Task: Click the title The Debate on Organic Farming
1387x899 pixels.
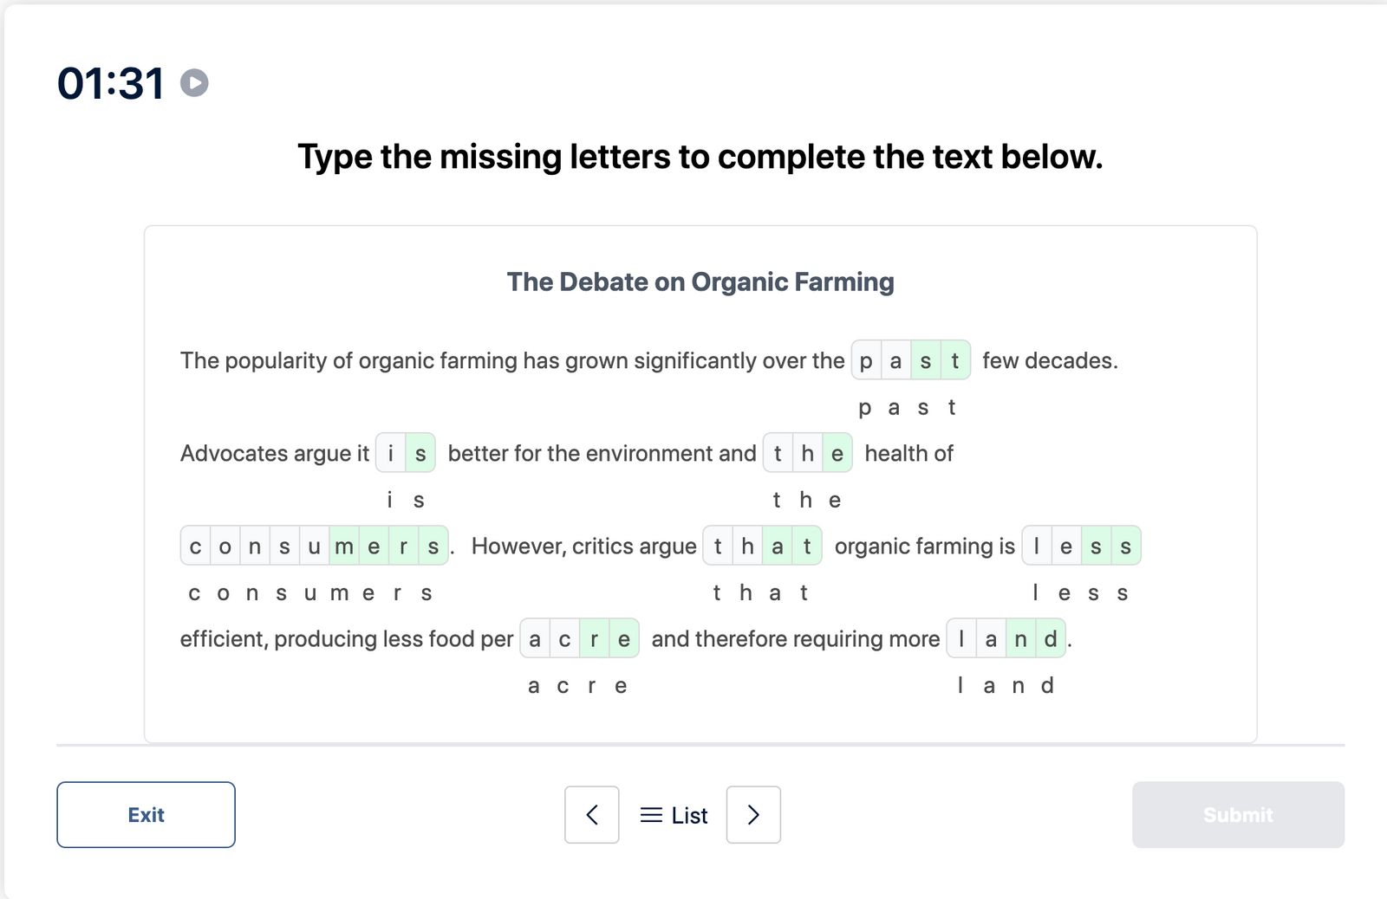Action: click(x=700, y=281)
